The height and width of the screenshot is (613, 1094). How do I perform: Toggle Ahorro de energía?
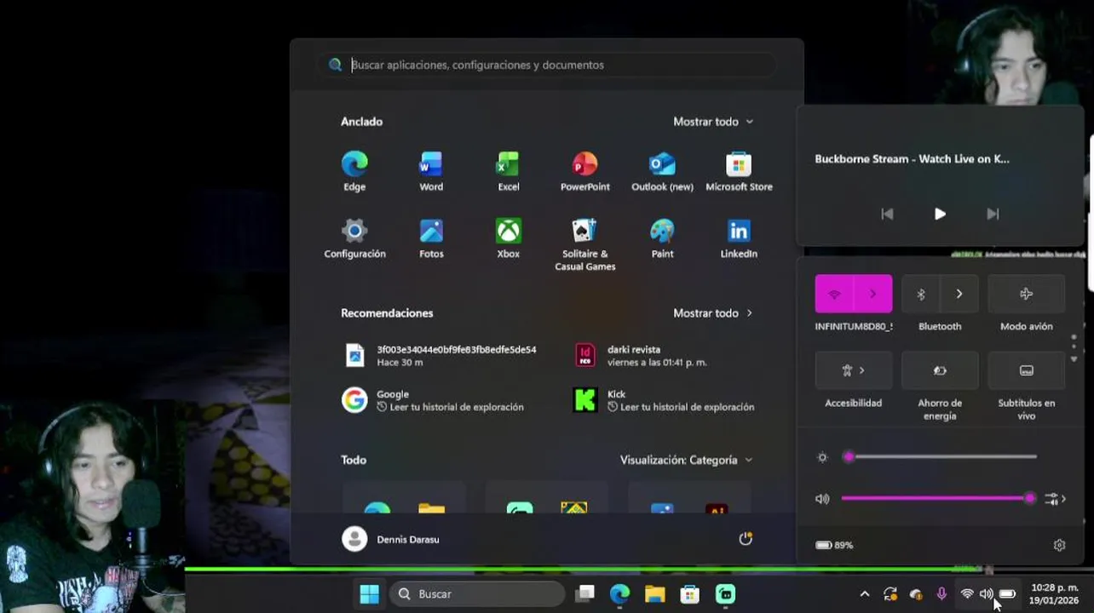tap(940, 370)
